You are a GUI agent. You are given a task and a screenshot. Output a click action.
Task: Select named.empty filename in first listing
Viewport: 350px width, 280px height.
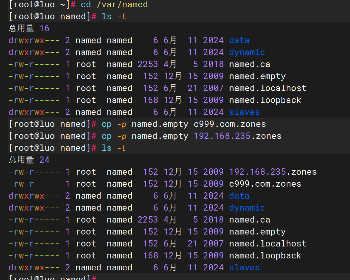257,76
